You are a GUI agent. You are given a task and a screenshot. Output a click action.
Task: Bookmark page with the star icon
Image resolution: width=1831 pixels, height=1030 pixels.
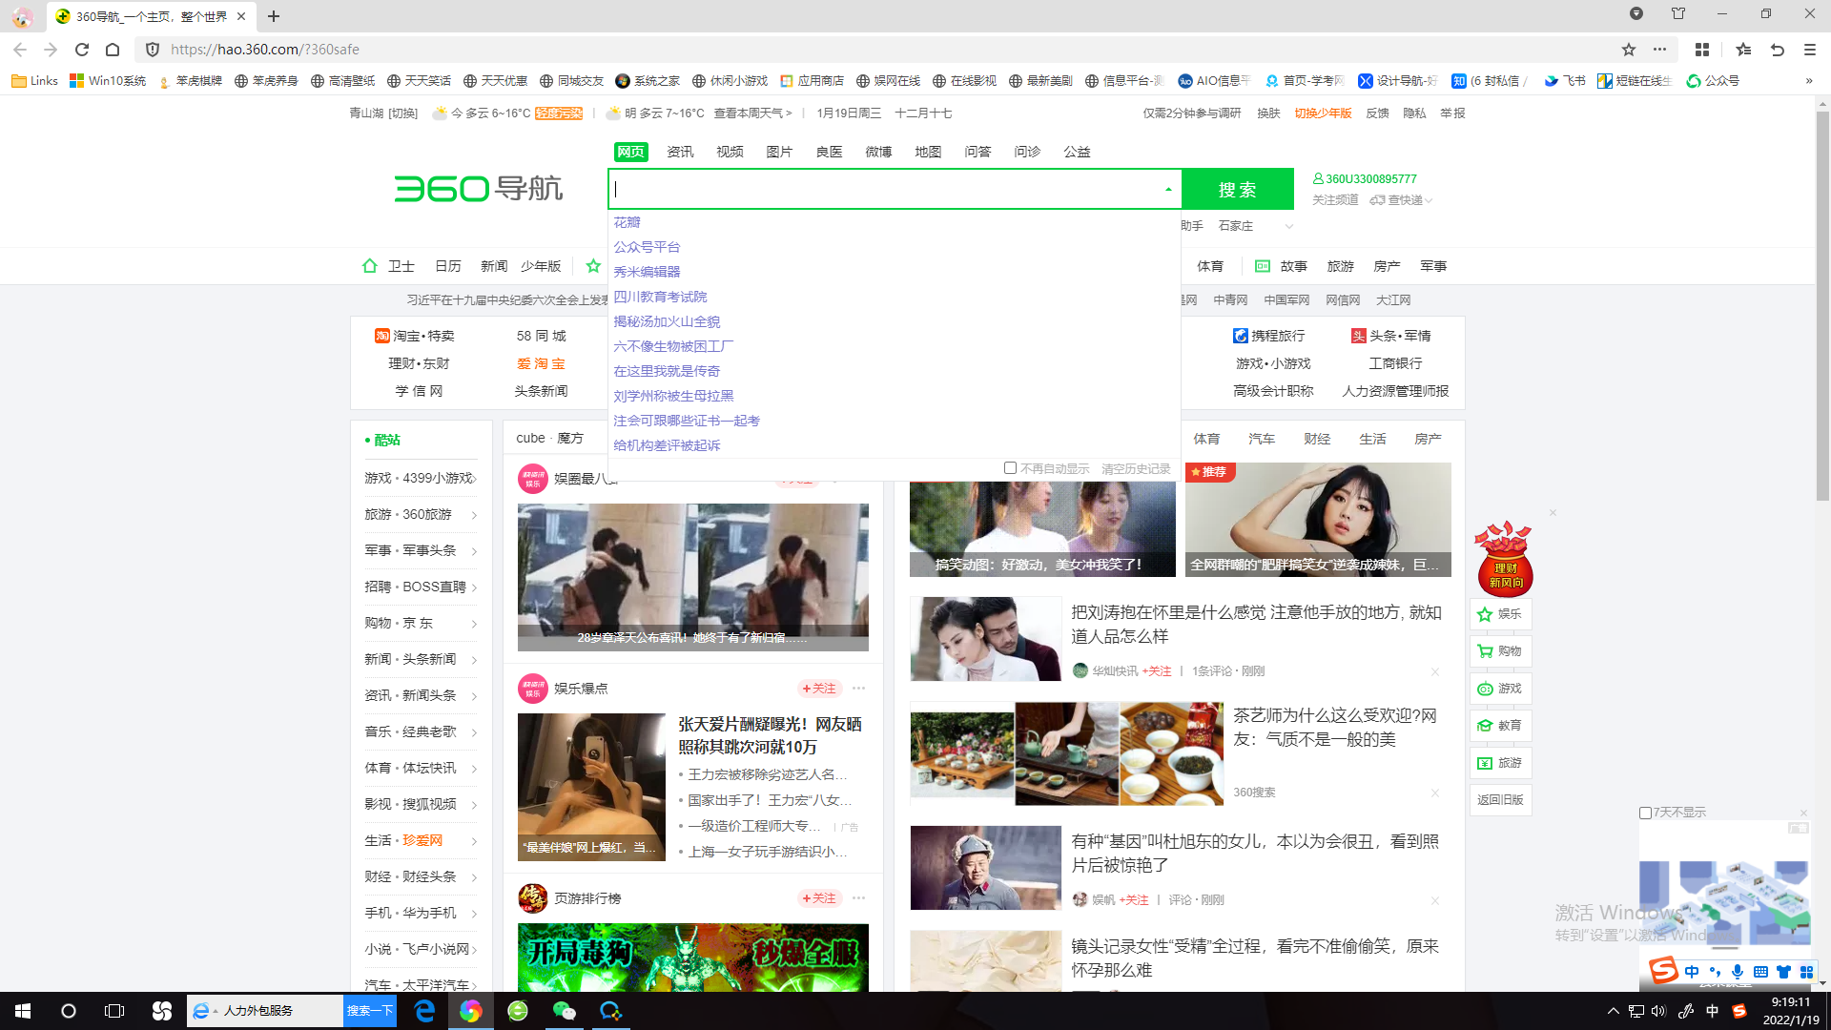coord(1629,50)
